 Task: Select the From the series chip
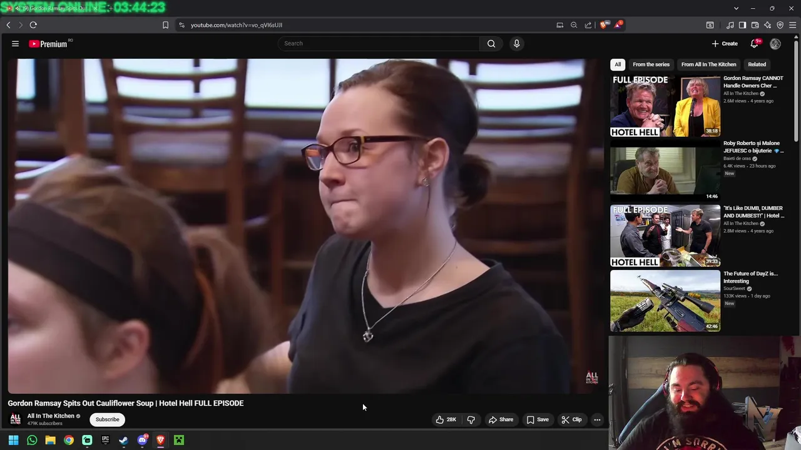point(651,64)
